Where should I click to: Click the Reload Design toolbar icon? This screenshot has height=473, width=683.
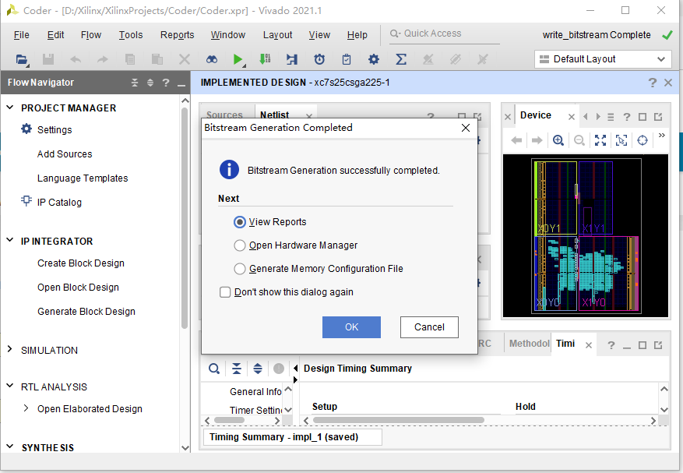click(x=292, y=59)
